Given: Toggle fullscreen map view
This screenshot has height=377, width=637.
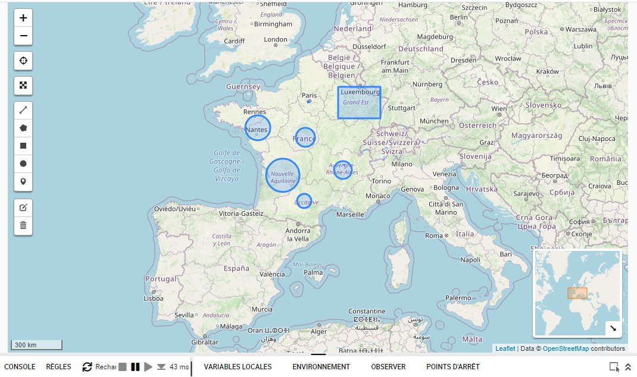Looking at the screenshot, I should [x=23, y=85].
